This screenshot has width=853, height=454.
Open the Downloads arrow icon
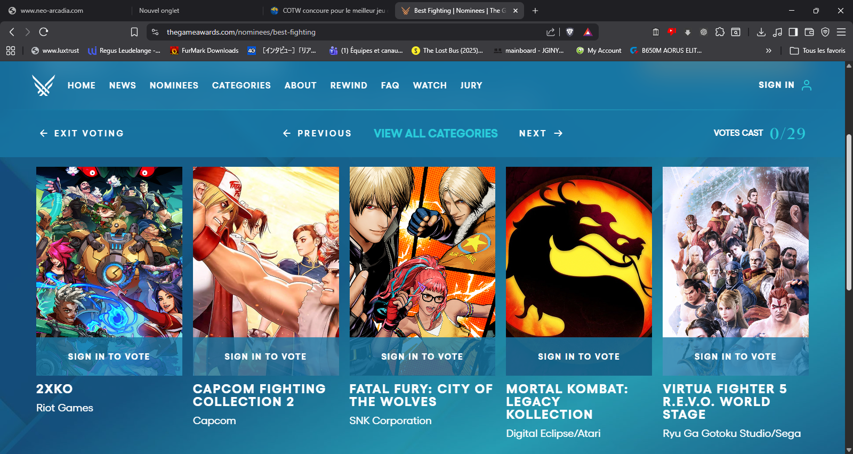pos(761,32)
